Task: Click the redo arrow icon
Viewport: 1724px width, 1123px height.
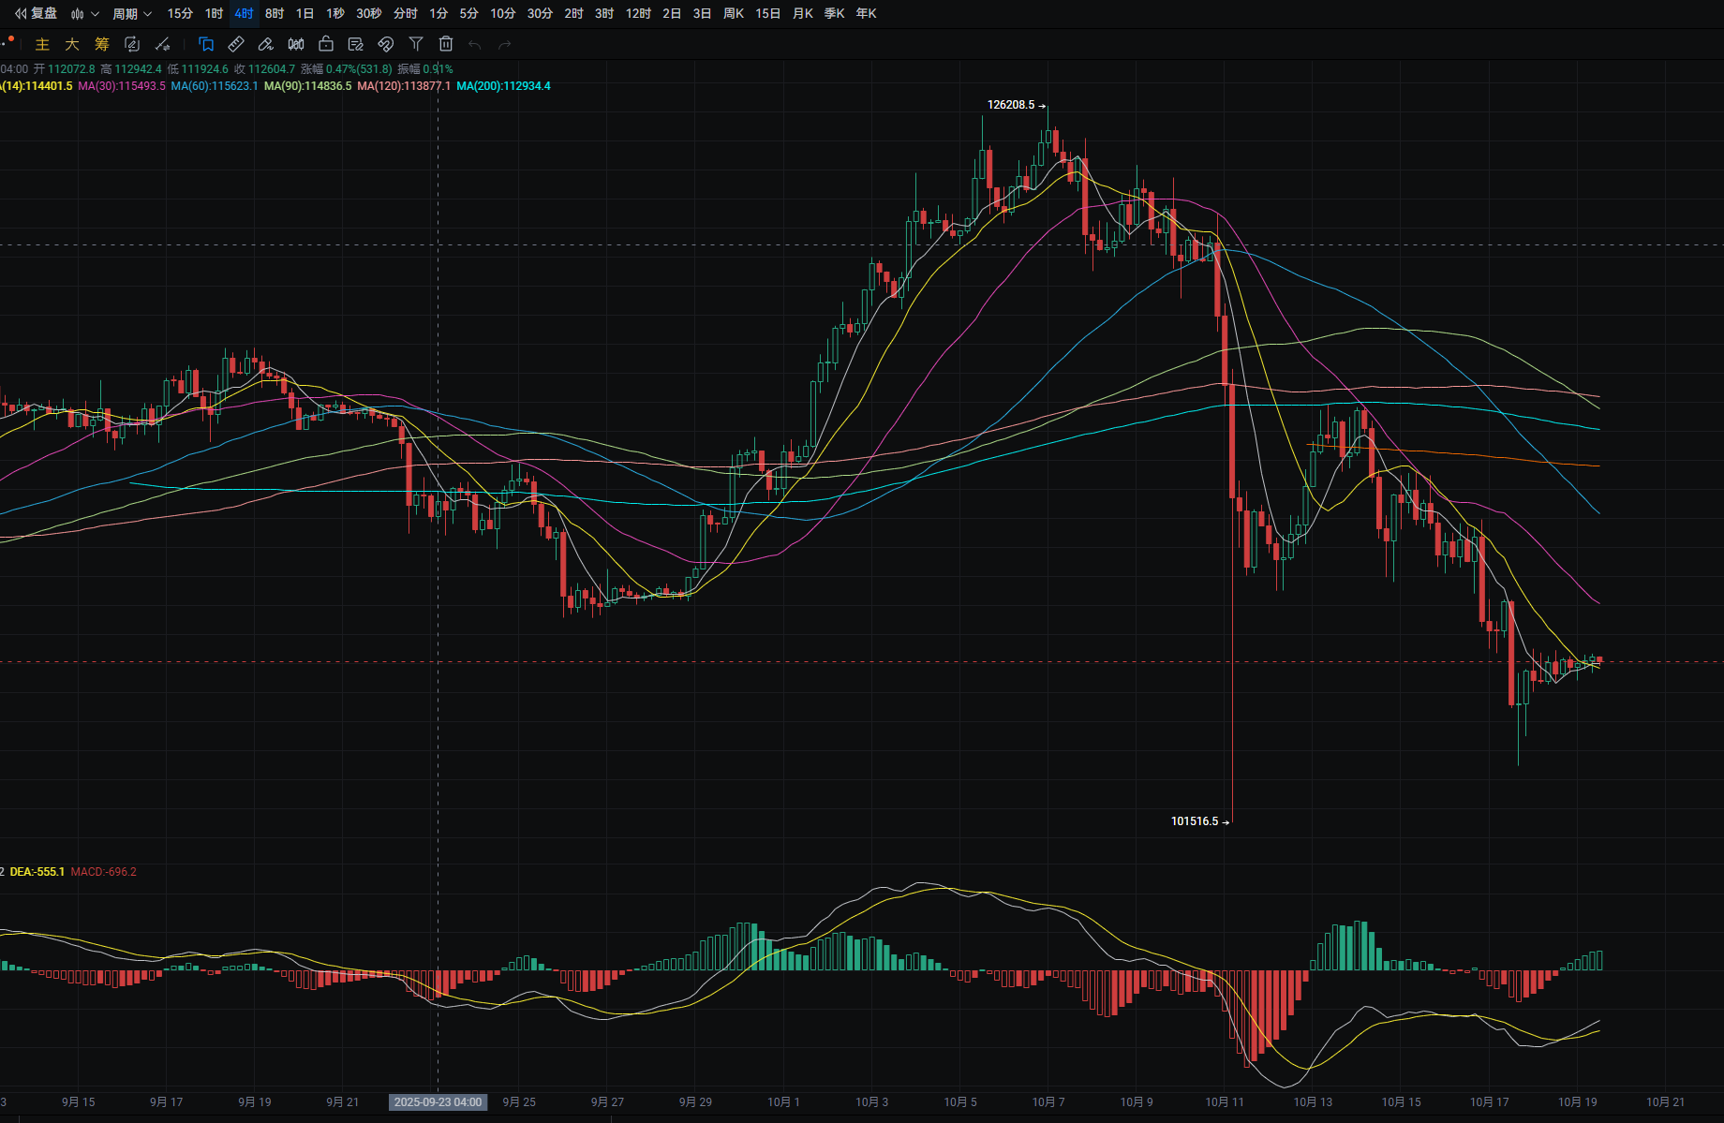Action: 505,44
